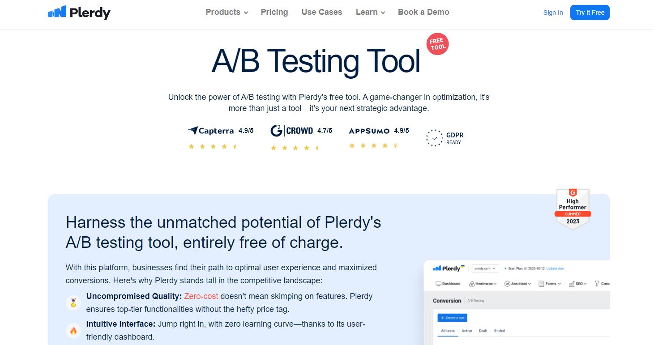Open the plerdy.com site selector dropdown
The width and height of the screenshot is (654, 345).
point(485,268)
